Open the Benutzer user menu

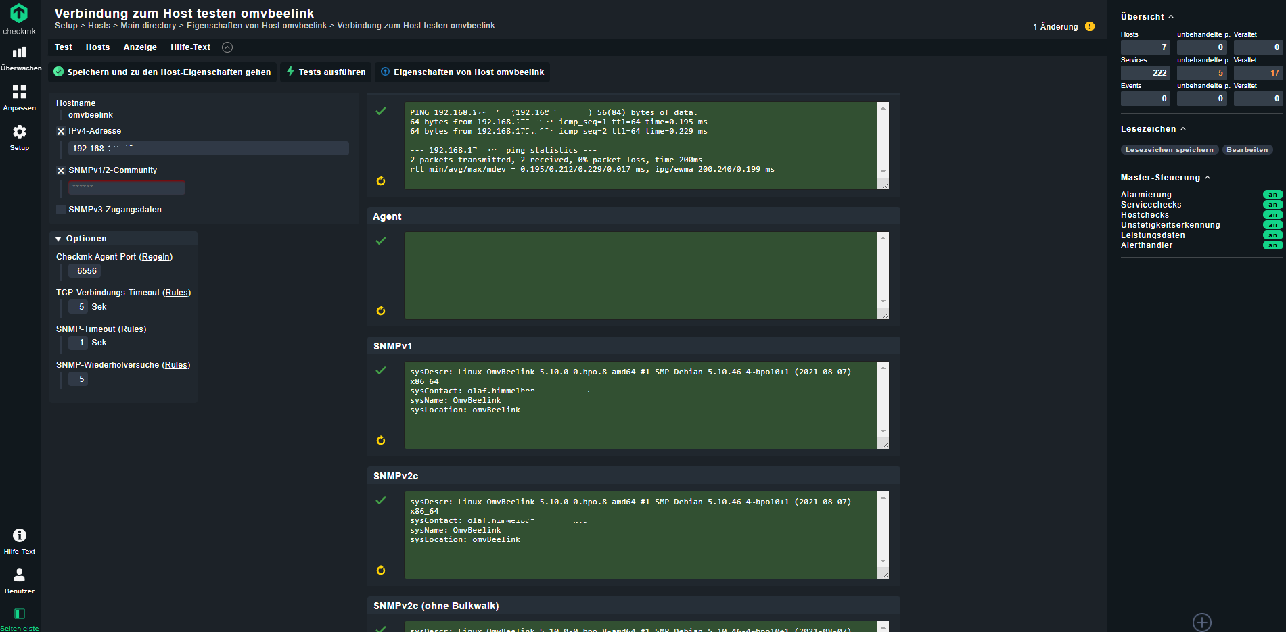20,581
